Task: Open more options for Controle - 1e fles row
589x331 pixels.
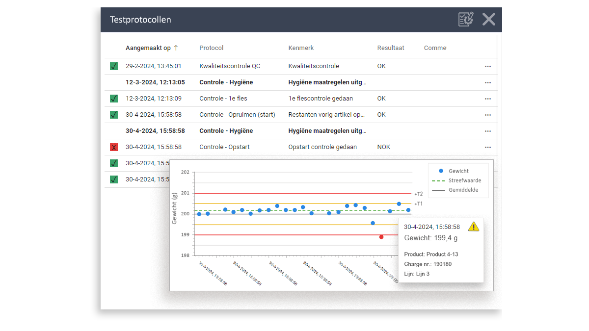Action: [x=487, y=99]
